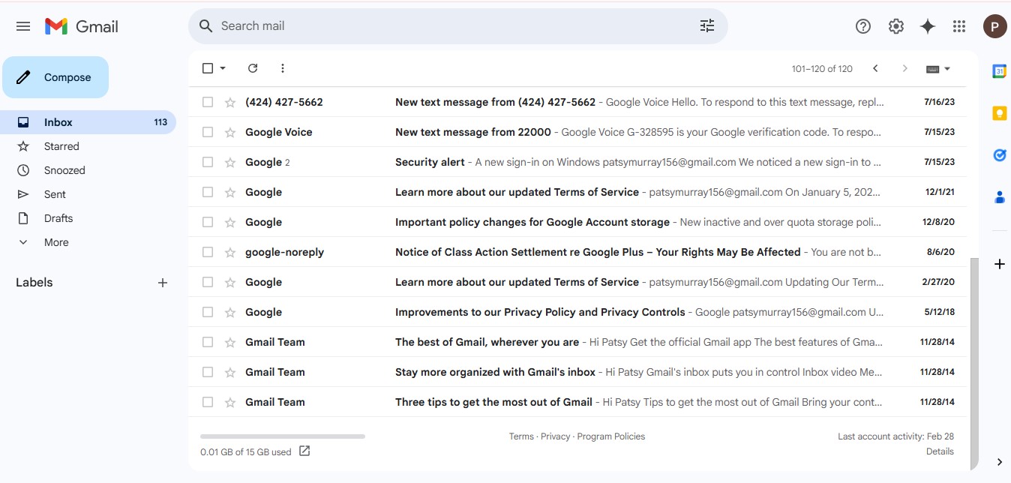Screen dimensions: 1011x483
Task: Open search options filter icon
Action: tap(707, 26)
